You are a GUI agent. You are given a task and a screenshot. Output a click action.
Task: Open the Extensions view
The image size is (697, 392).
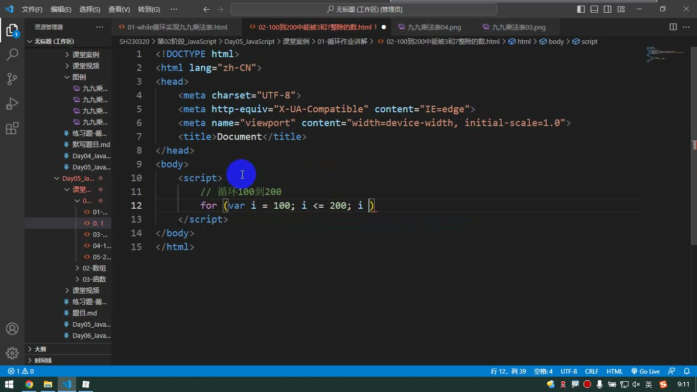point(12,128)
